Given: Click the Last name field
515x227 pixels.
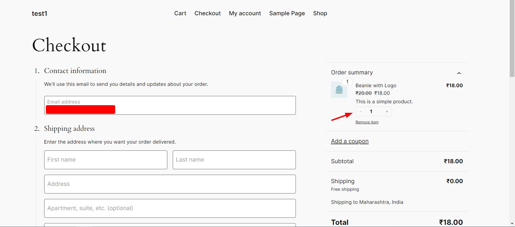Looking at the screenshot, I should pyautogui.click(x=234, y=160).
